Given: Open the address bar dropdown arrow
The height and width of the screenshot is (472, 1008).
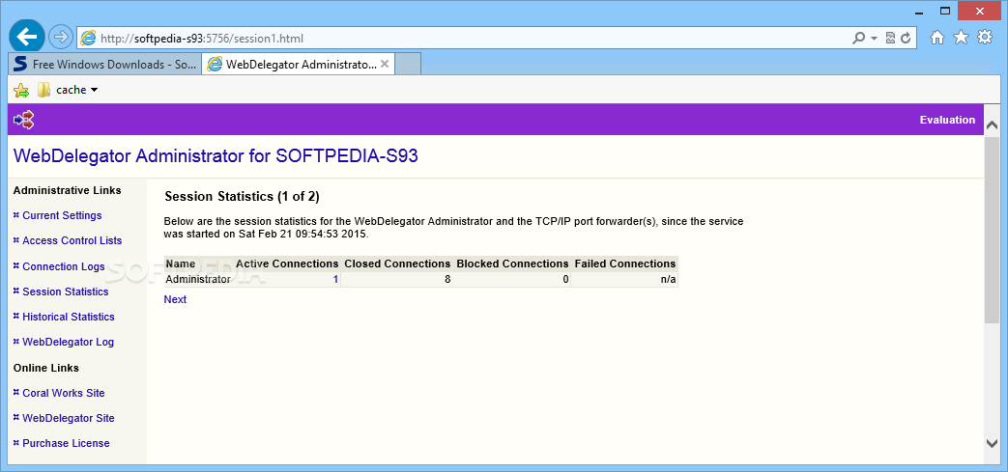Looking at the screenshot, I should click(875, 39).
